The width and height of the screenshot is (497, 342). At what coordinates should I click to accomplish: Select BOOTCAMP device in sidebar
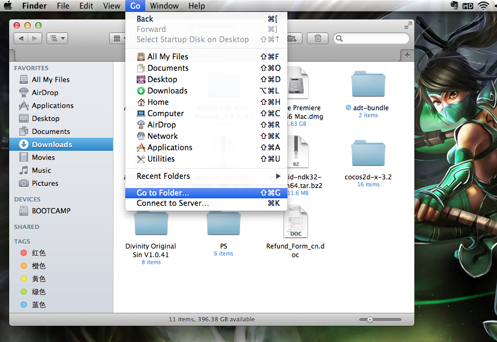(61, 211)
